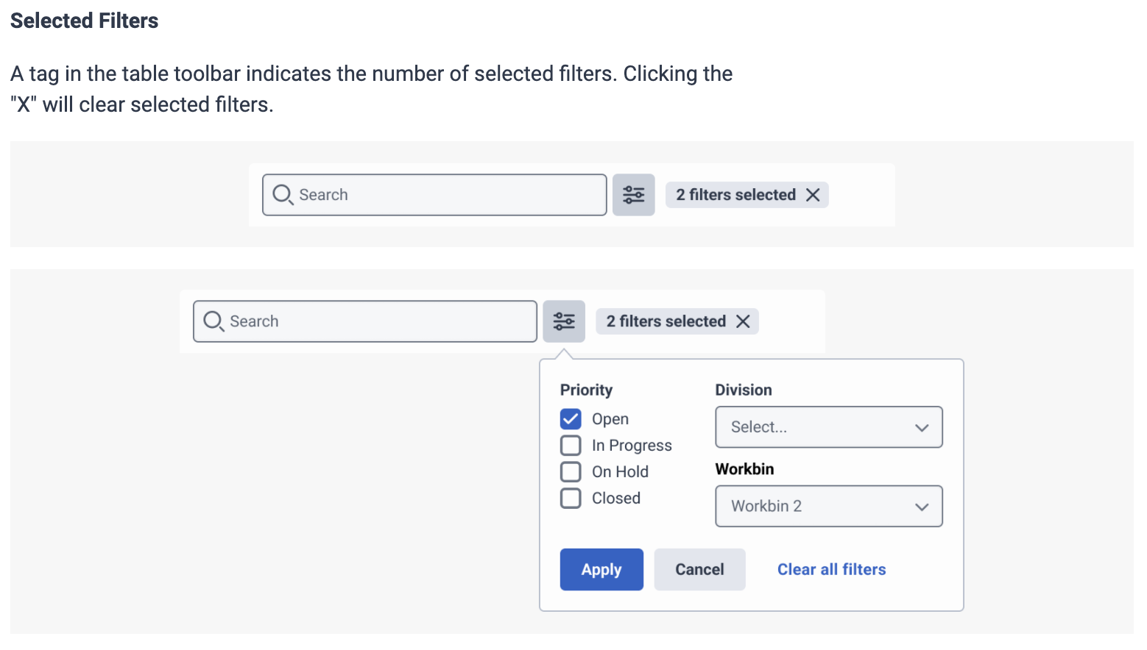
Task: Click the top '2 filters selected' tag label
Action: coord(735,195)
